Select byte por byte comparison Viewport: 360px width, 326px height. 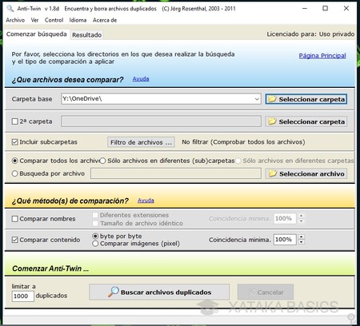95,236
